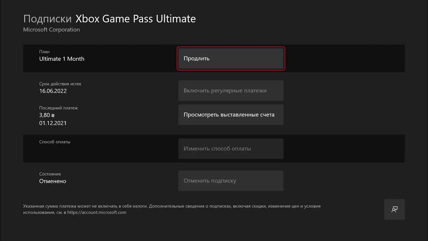Click the Xbox Game Pass Ultimate title
The height and width of the screenshot is (241, 428).
(x=135, y=19)
